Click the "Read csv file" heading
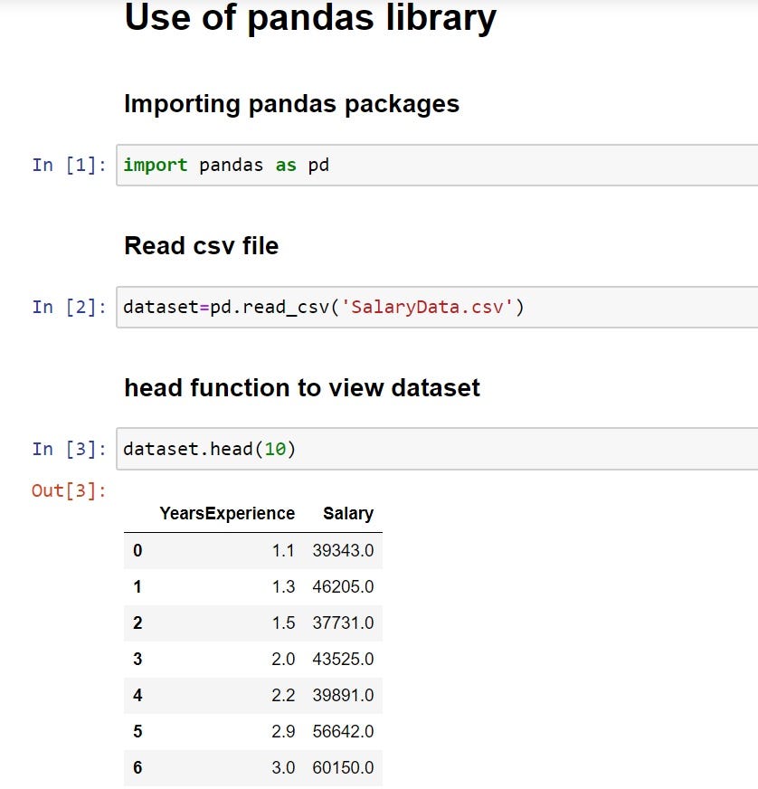Screen dimensions: 758x789 (x=201, y=245)
